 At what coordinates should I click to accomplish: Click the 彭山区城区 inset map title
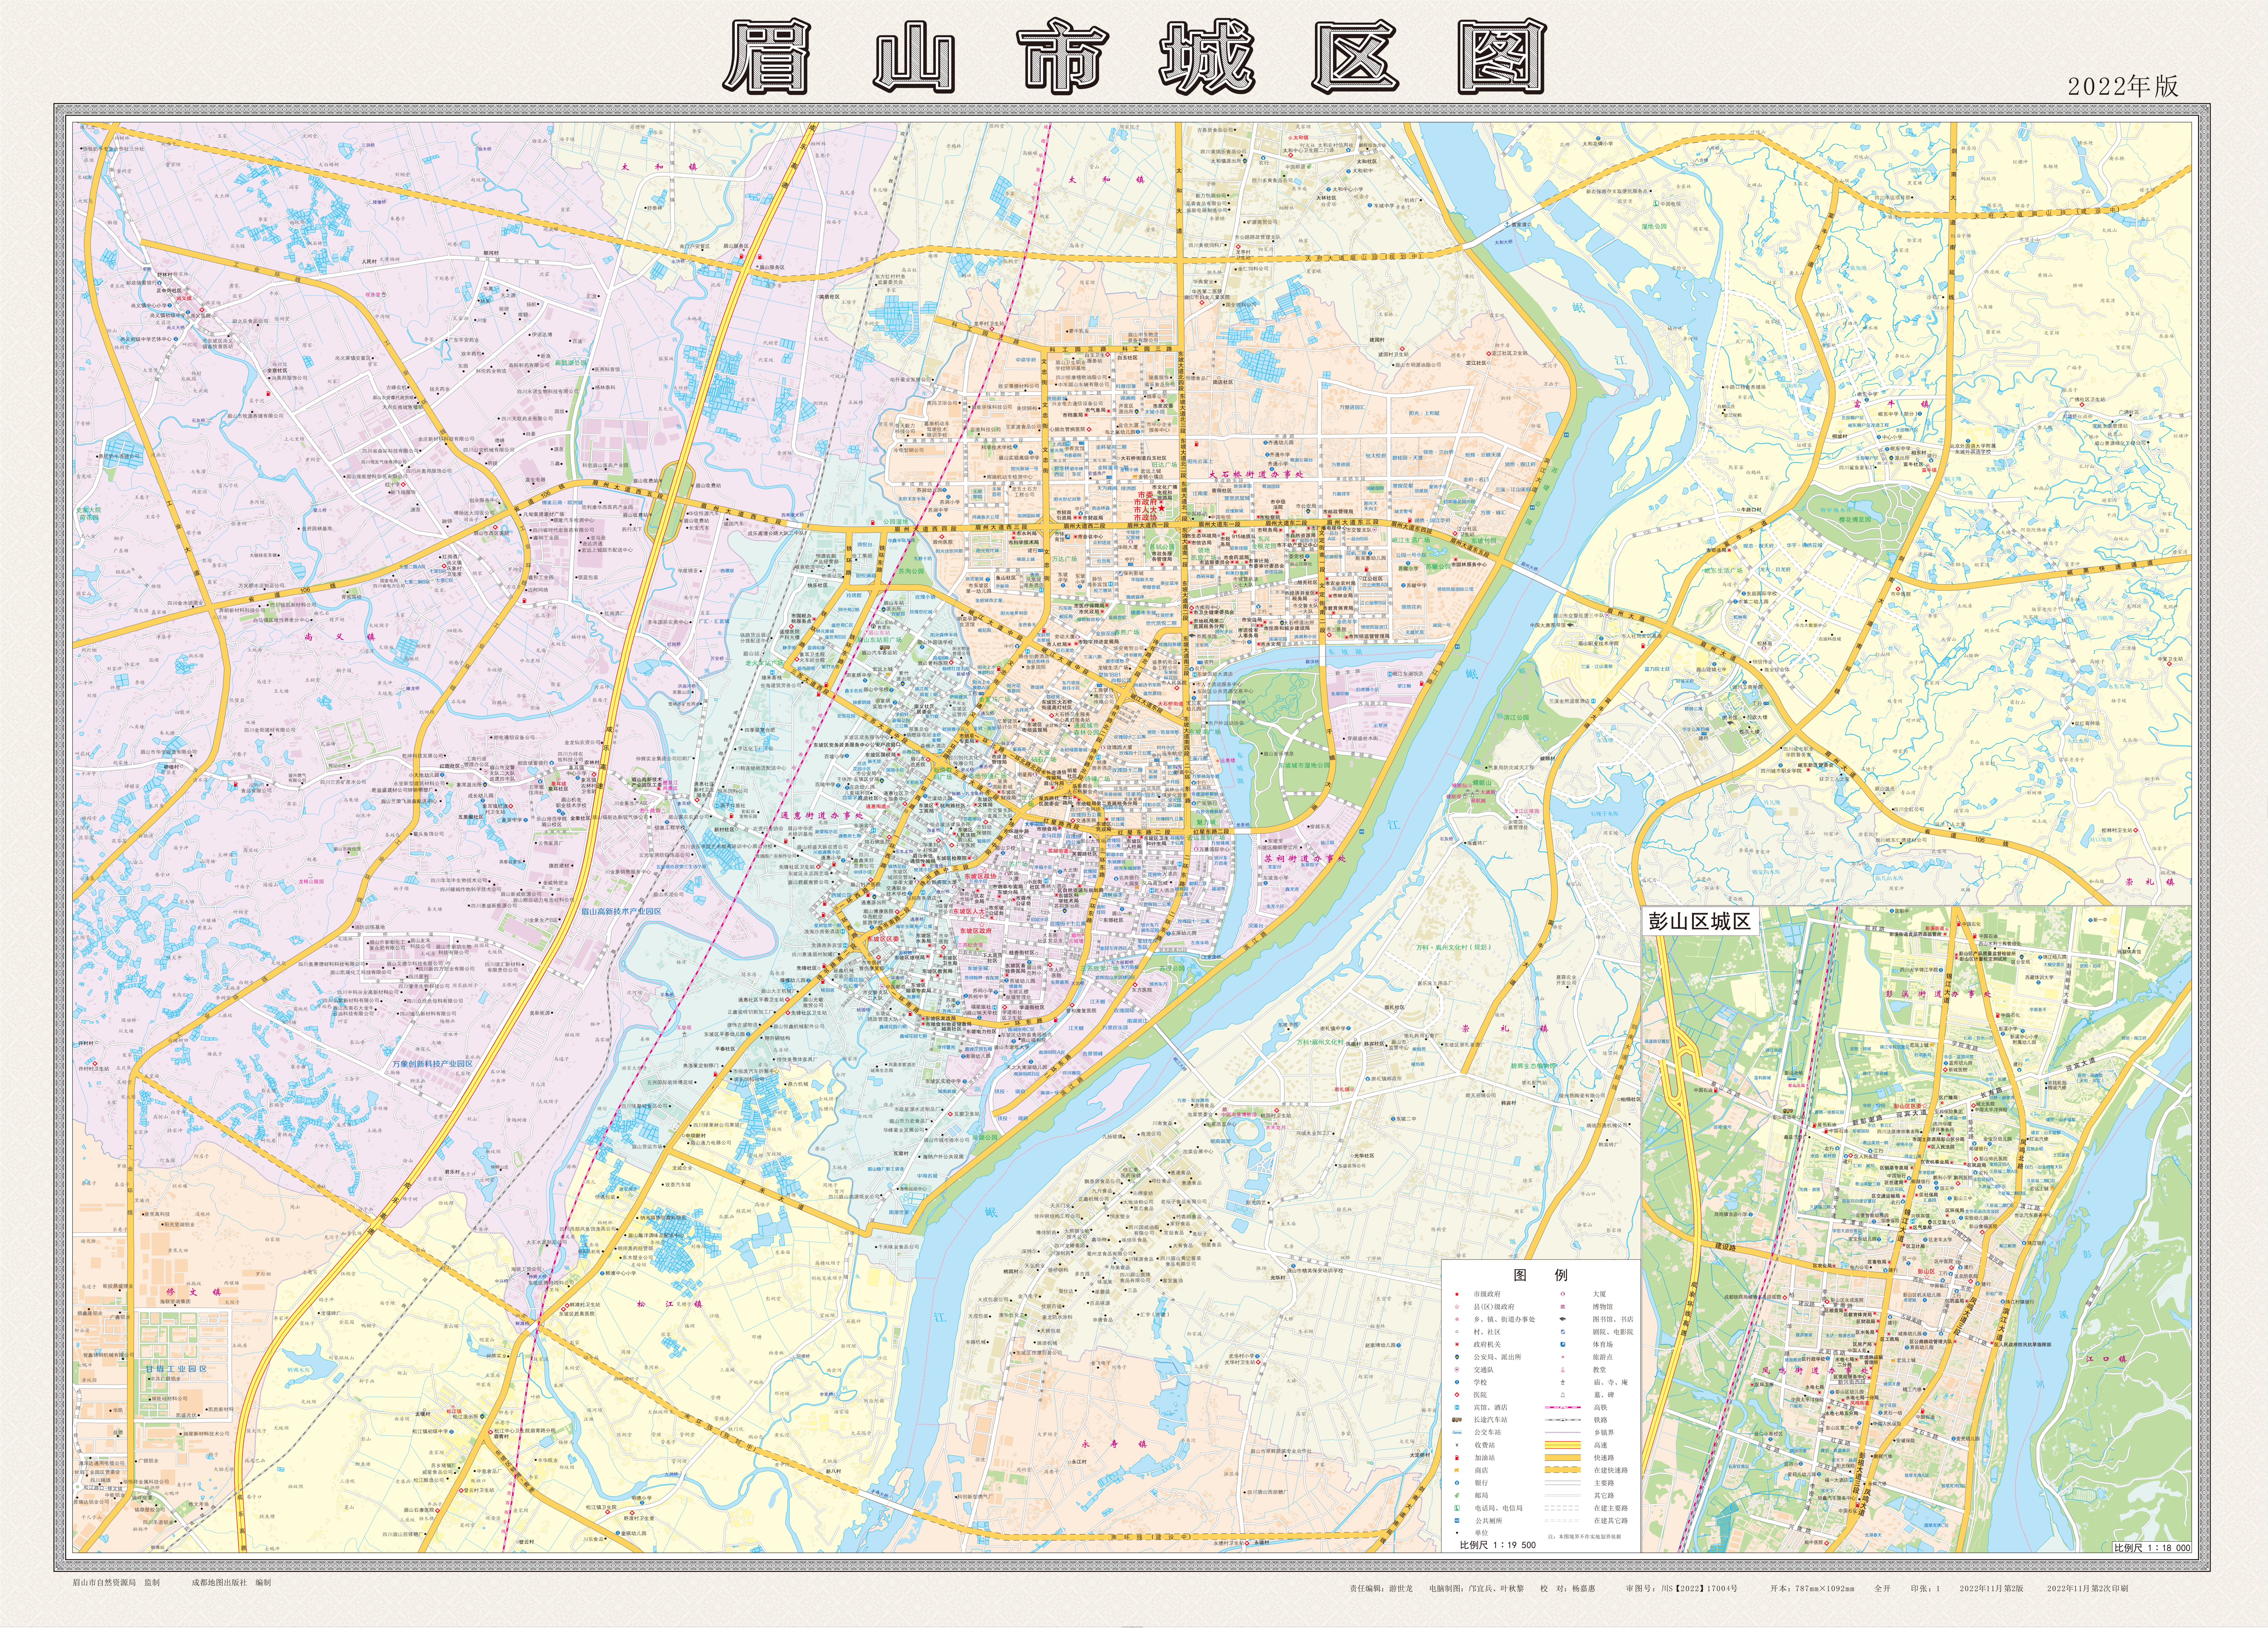tap(1700, 921)
